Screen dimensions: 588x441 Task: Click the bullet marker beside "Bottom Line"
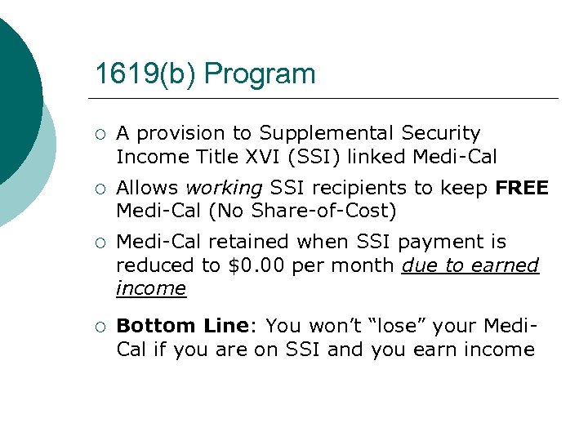tap(99, 327)
